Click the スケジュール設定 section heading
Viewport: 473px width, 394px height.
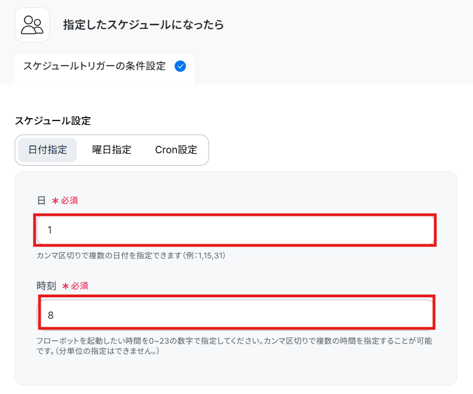(53, 121)
